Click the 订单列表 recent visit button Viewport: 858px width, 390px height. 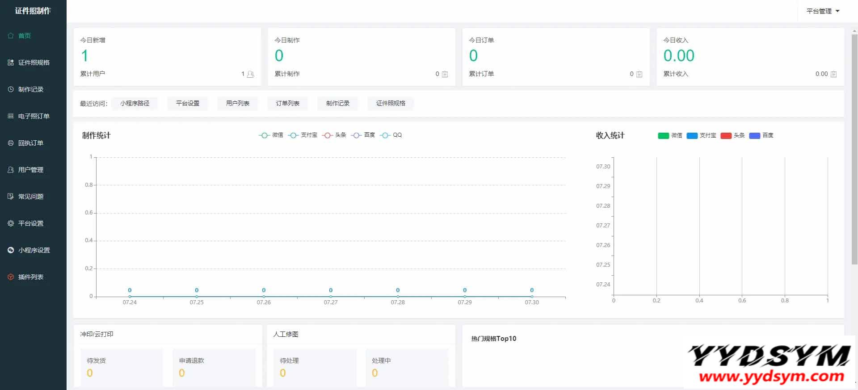tap(287, 103)
